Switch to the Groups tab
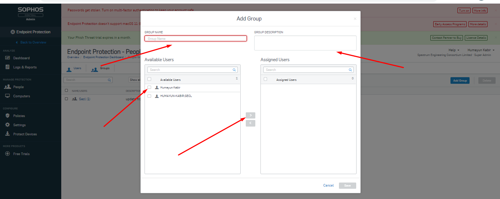 [101, 68]
